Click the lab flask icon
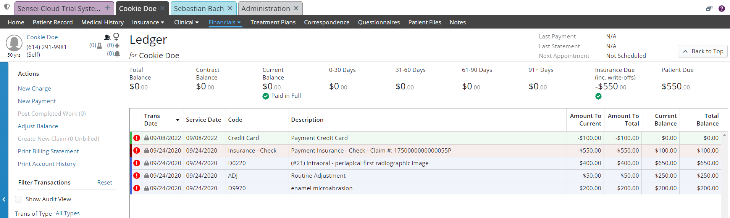The width and height of the screenshot is (730, 218). coord(99,46)
